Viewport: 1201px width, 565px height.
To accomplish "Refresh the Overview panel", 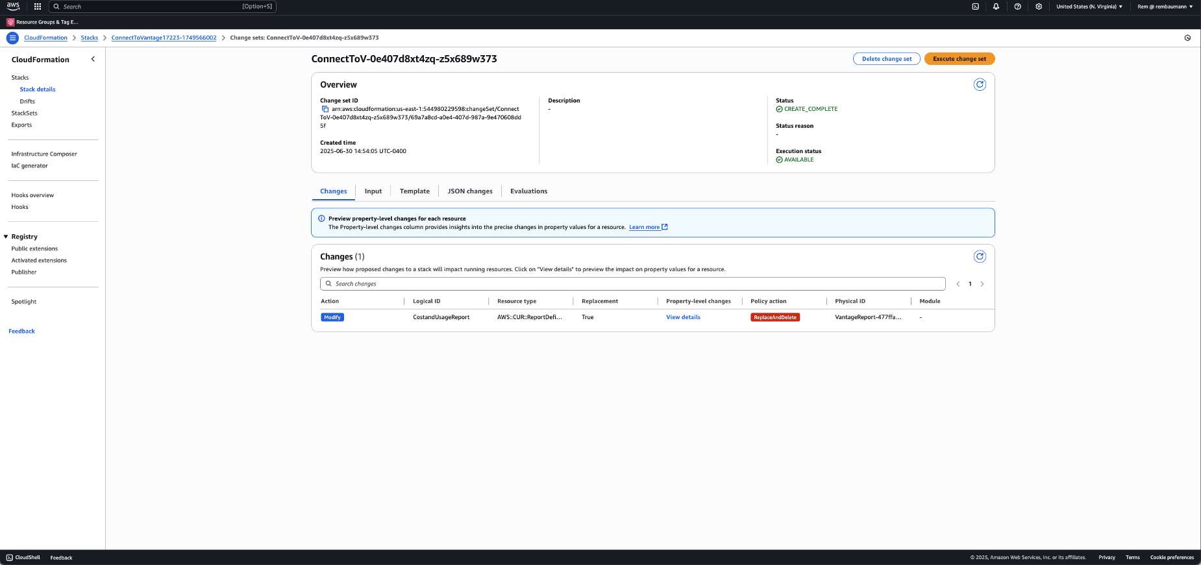I will (x=980, y=84).
